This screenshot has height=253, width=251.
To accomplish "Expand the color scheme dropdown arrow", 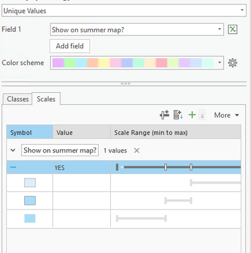I will [x=219, y=63].
